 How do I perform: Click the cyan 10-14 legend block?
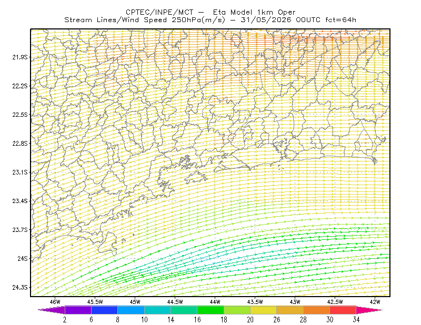pos(157,310)
